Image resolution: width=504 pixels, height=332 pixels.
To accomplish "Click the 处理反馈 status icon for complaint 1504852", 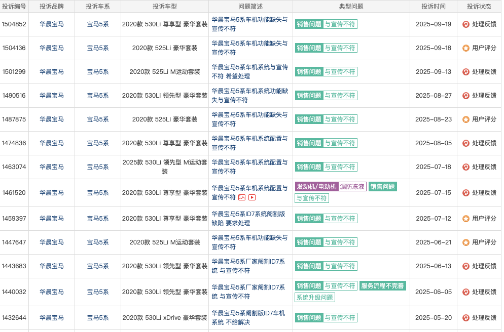I will tap(465, 24).
